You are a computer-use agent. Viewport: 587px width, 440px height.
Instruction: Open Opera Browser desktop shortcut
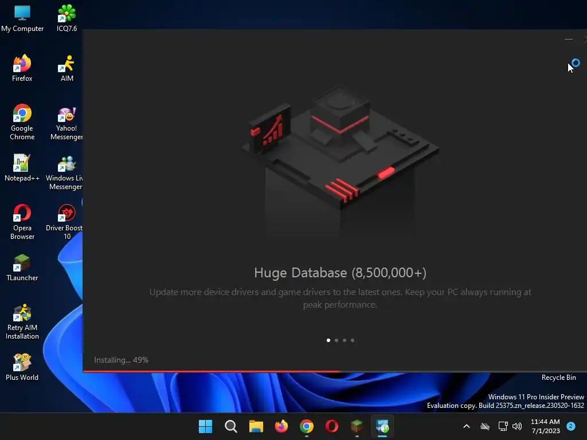(22, 222)
